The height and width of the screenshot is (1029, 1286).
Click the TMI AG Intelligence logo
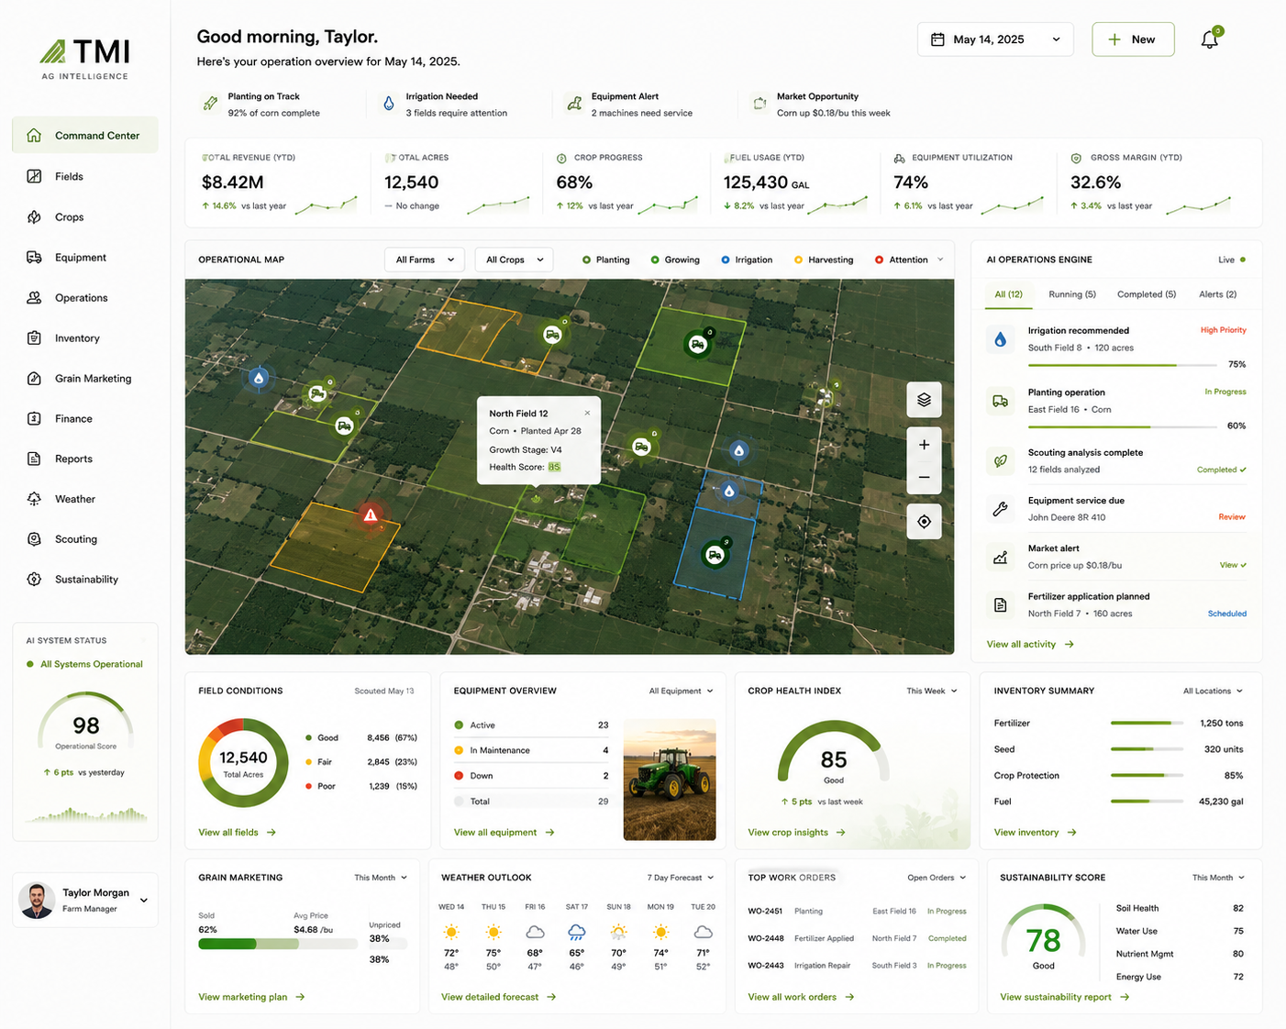tap(85, 60)
